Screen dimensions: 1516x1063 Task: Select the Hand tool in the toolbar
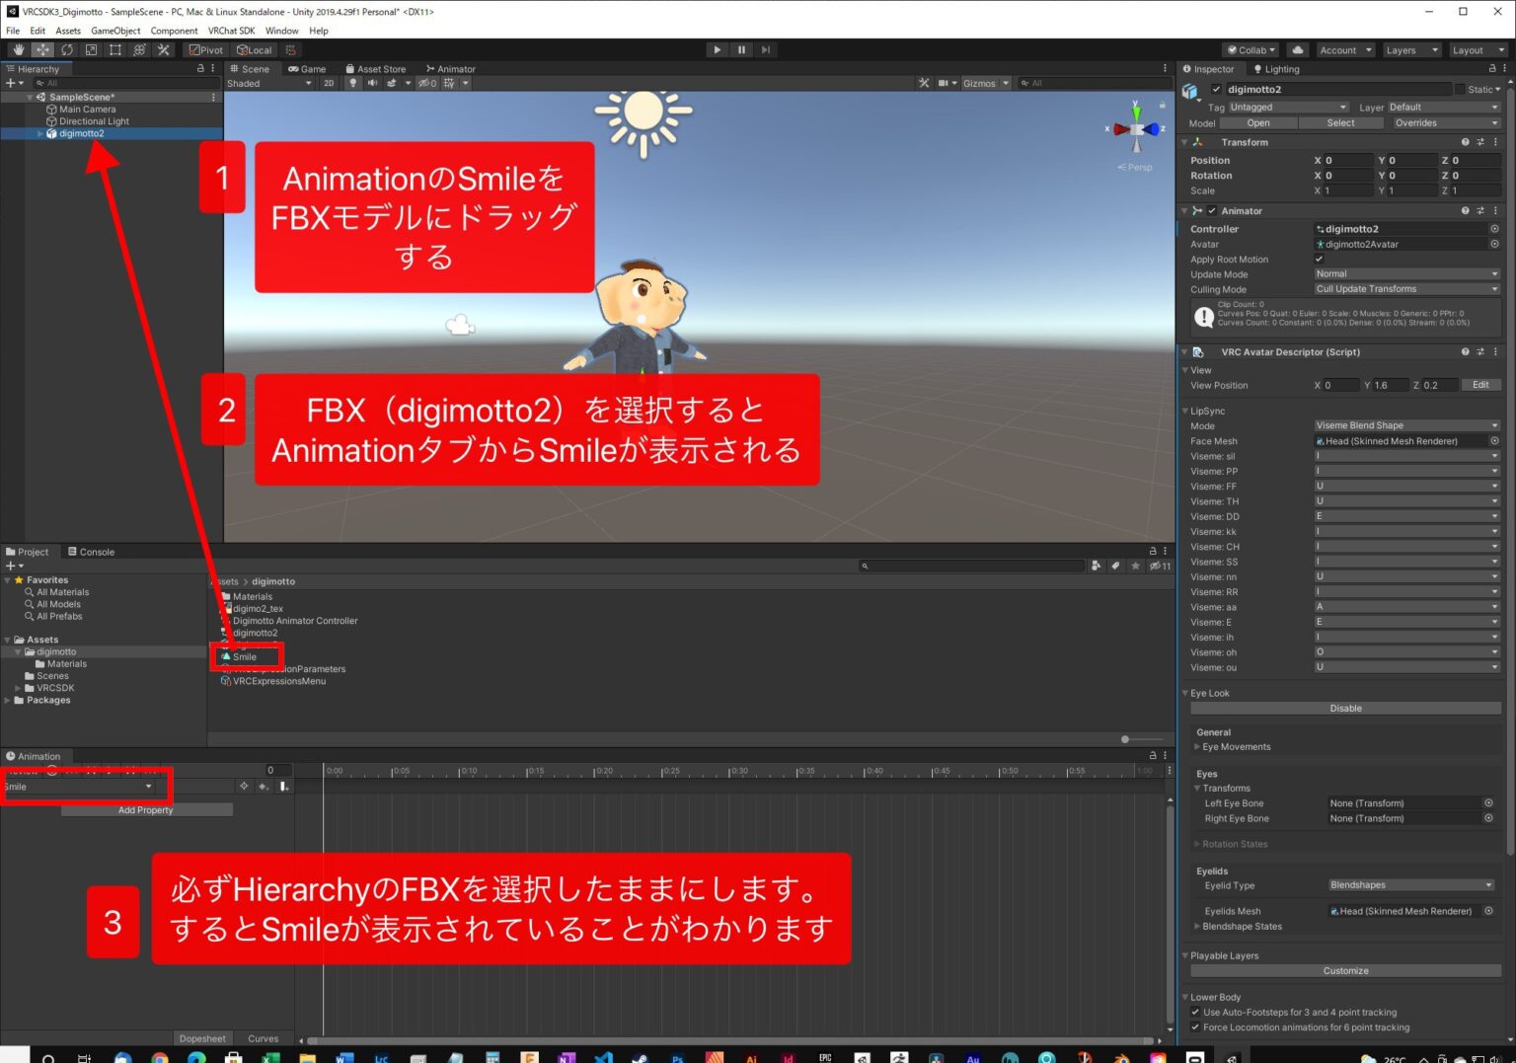coord(18,49)
